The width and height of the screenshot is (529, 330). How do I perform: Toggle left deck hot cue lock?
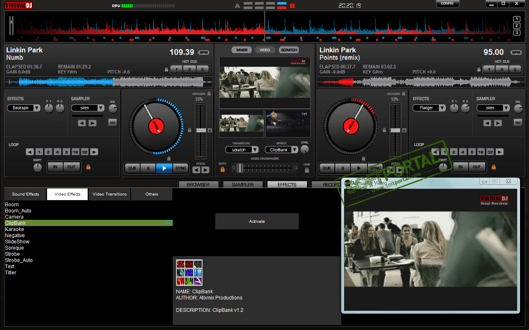click(167, 70)
